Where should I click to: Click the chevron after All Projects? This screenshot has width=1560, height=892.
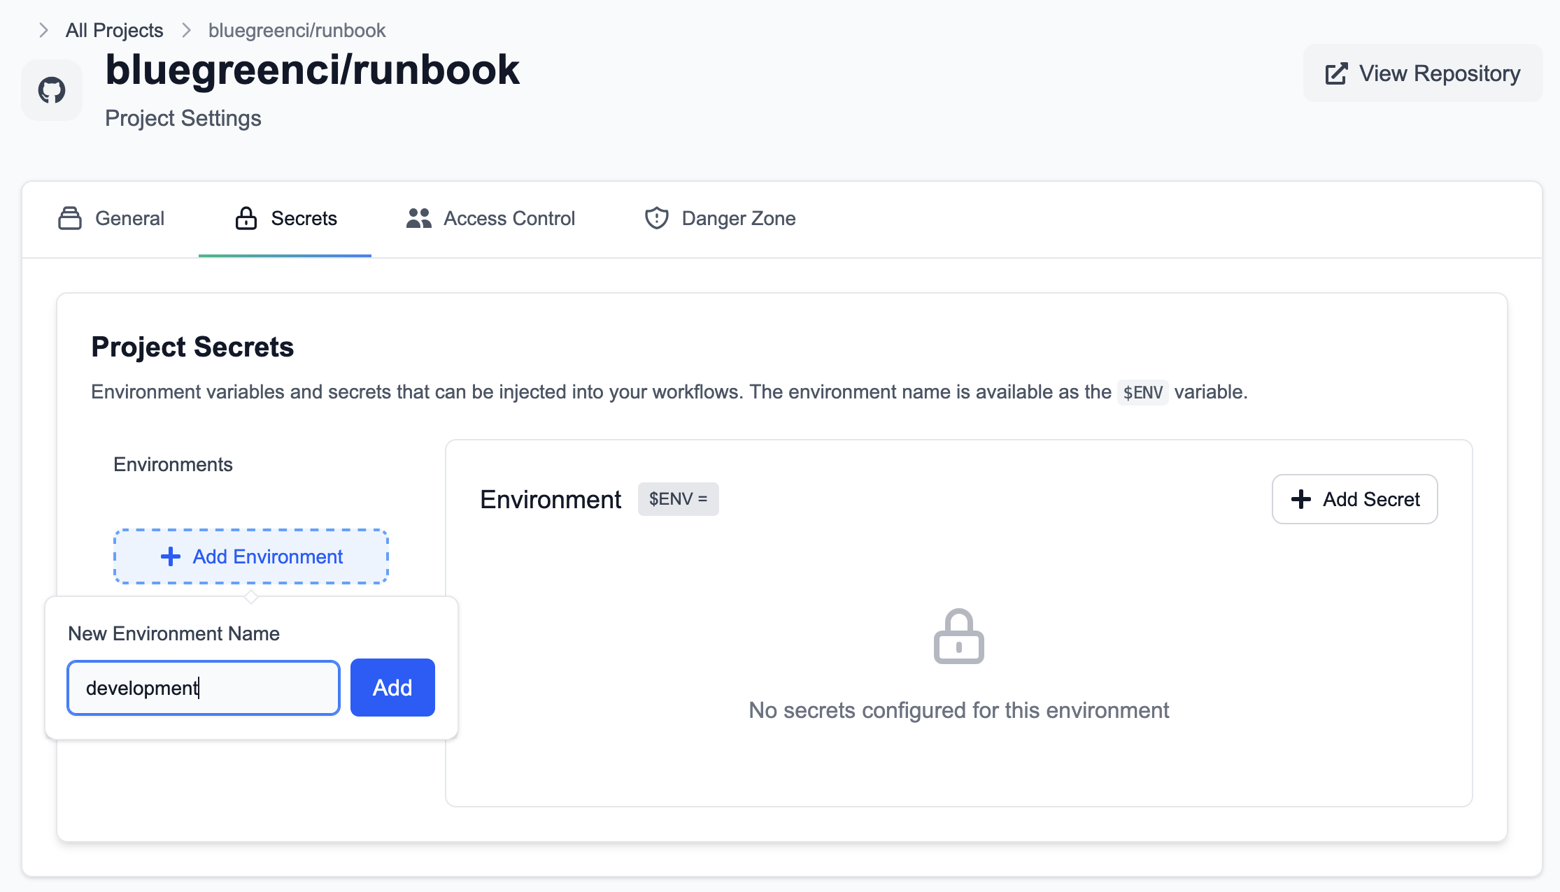tap(186, 30)
